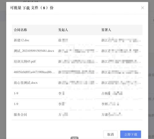Select the 放心签测试.docx row
154x139 pixels.
coord(77,83)
